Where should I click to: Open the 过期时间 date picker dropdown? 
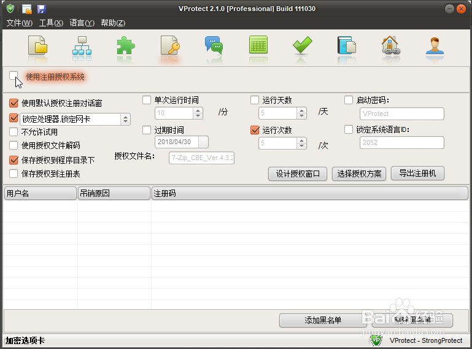coord(204,142)
